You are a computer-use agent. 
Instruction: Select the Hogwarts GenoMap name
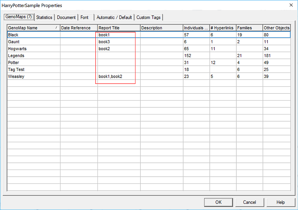coord(17,49)
